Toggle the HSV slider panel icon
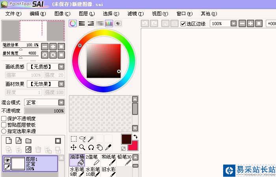 tap(91, 23)
